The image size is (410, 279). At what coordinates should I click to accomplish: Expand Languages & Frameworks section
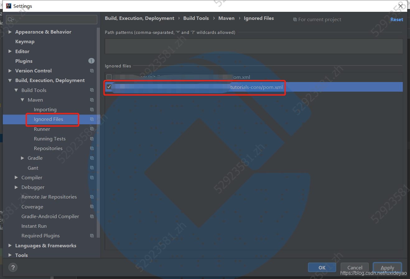[10, 245]
